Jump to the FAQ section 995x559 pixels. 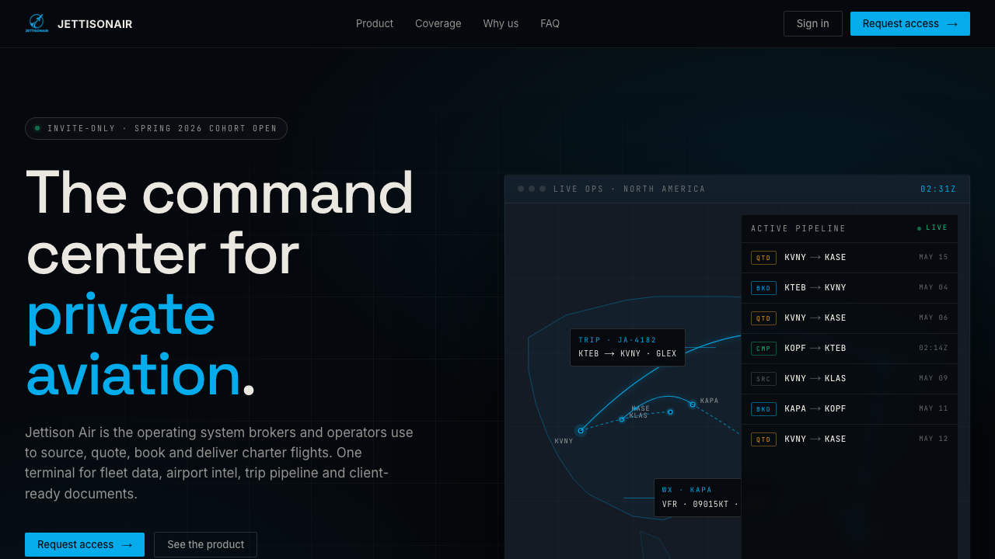click(x=550, y=24)
